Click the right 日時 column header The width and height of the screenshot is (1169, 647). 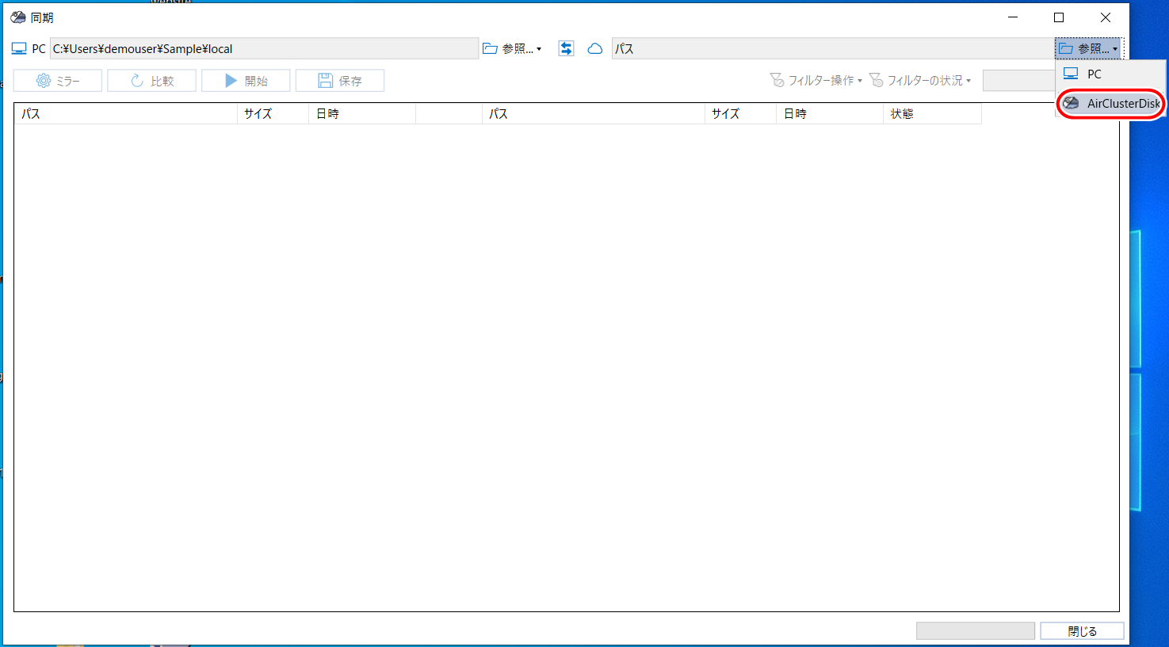[x=828, y=114]
